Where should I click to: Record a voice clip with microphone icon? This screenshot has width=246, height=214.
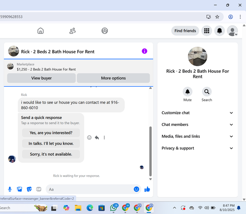click(x=10, y=189)
